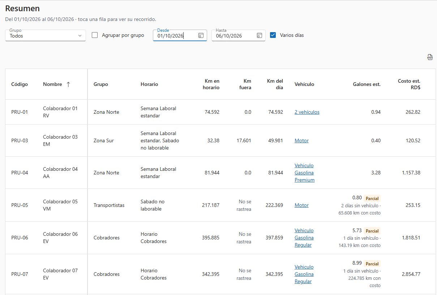
Task: Click the Transportistas group cell
Action: point(109,205)
